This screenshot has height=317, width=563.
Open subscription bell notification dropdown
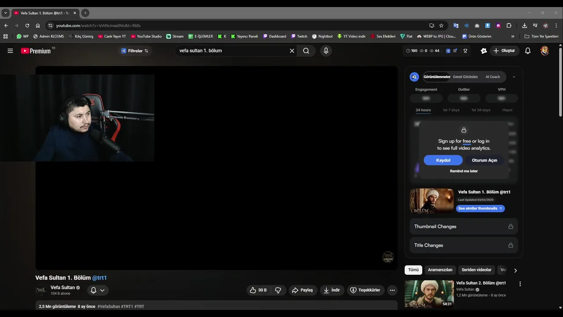click(98, 290)
